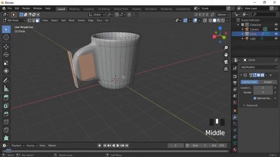Select the Inset Faces tool
Viewport: 280px width, 157px height.
tap(6, 106)
